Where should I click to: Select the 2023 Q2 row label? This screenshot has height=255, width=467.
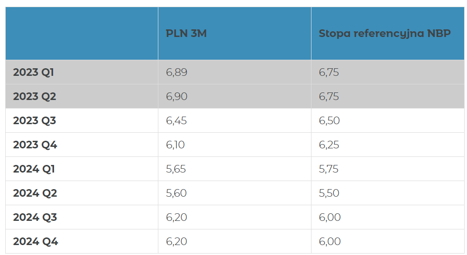coord(35,97)
